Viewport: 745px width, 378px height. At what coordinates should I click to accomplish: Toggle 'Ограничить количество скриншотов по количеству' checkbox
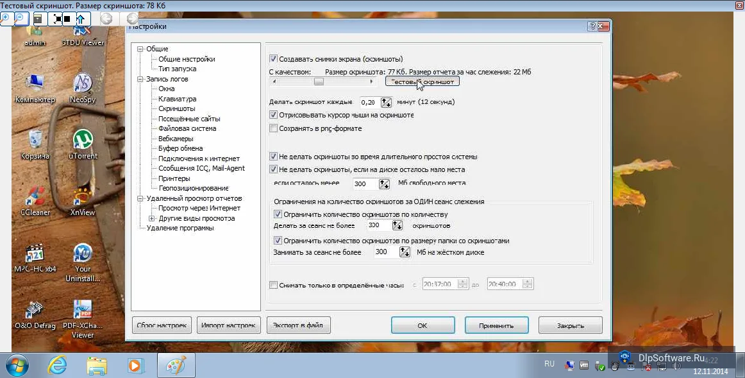click(278, 214)
